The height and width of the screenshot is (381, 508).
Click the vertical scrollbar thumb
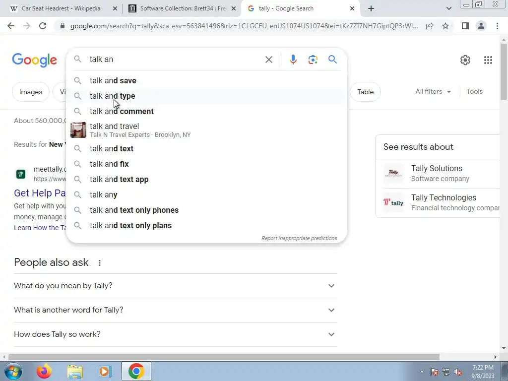pos(504,71)
